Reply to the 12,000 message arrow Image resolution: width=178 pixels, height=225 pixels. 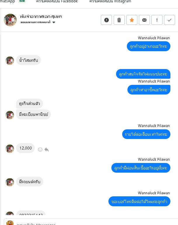point(46,150)
